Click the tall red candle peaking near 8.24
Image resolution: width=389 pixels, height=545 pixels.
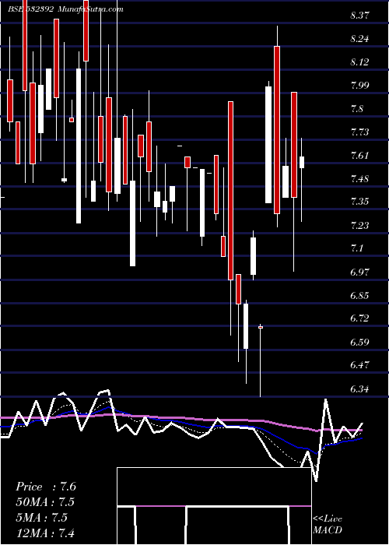coord(277,130)
